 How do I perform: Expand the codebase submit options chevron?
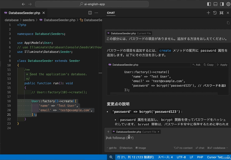(227, 148)
